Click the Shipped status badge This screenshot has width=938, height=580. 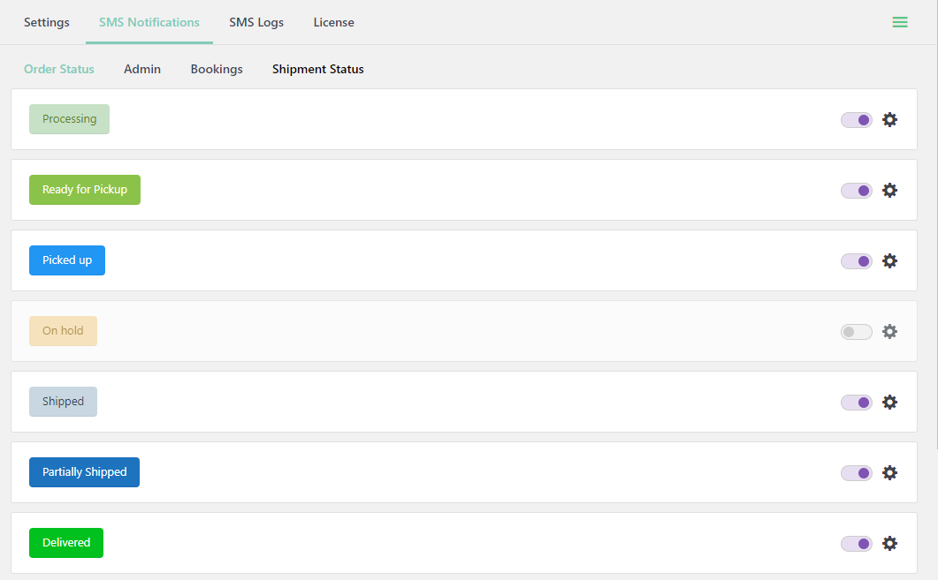(x=63, y=402)
